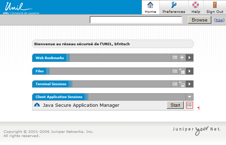Add a new file bookmark
The height and width of the screenshot is (145, 226).
click(182, 71)
